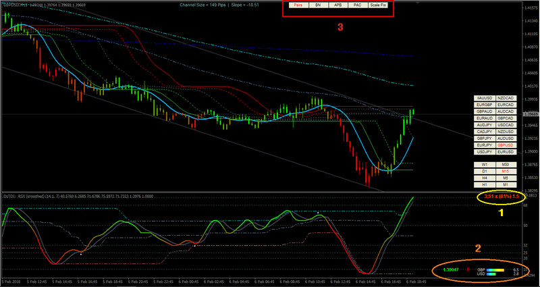Toggle the APB button

pos(338,5)
